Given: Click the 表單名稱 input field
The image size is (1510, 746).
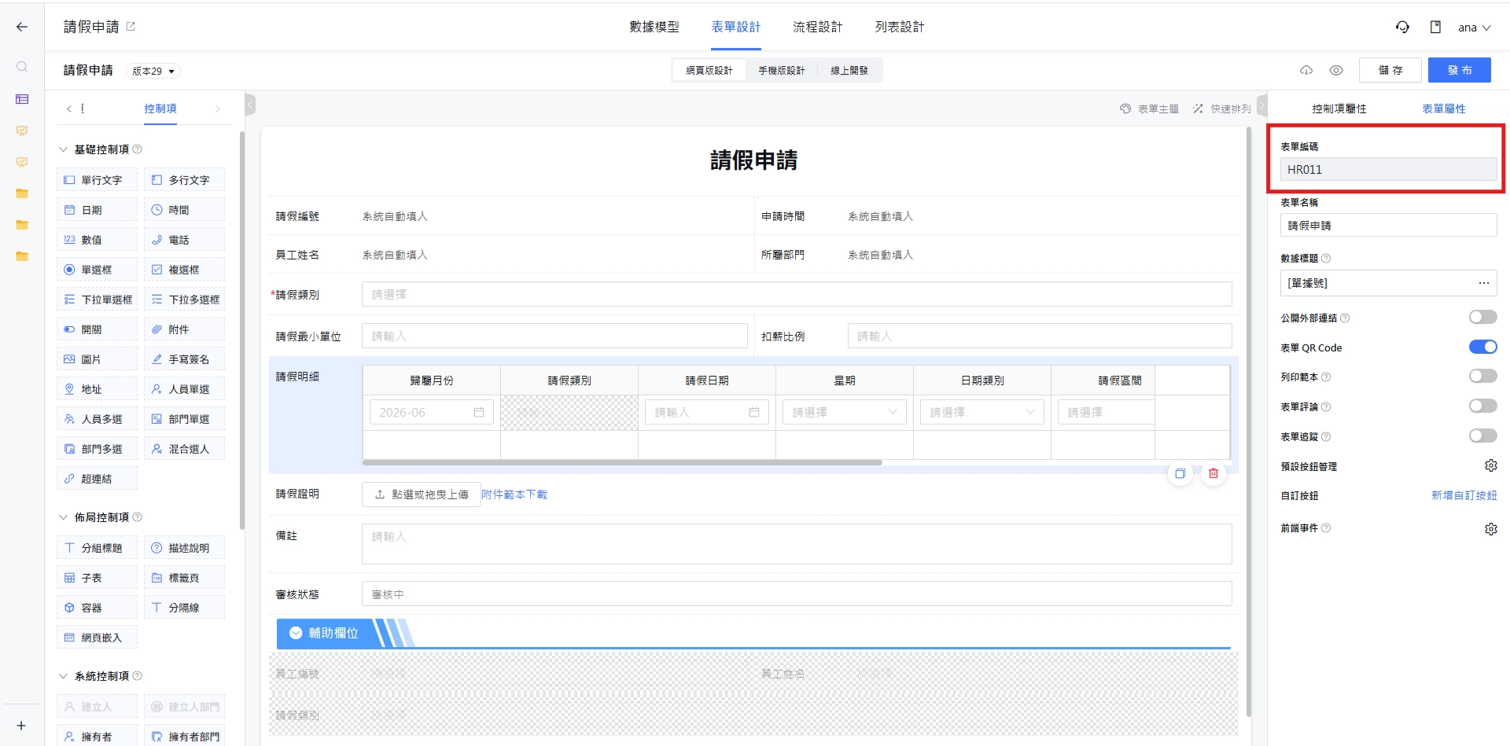Looking at the screenshot, I should click(1388, 226).
